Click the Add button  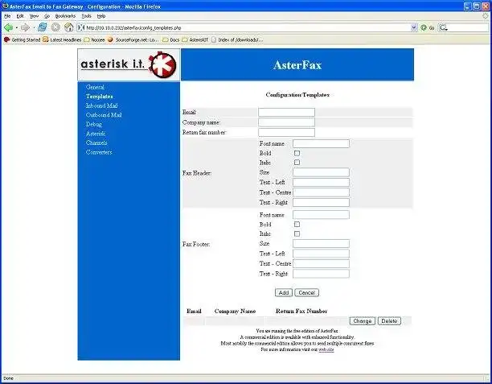[x=284, y=292]
